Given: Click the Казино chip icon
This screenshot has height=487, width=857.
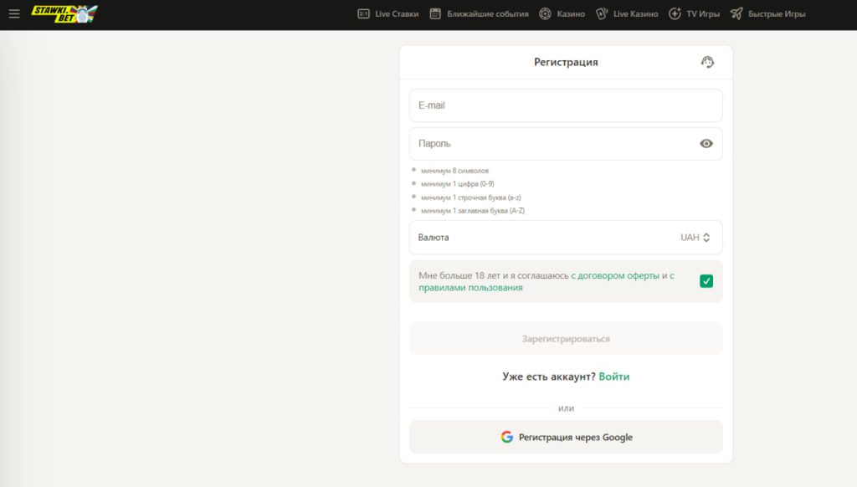Looking at the screenshot, I should [546, 13].
